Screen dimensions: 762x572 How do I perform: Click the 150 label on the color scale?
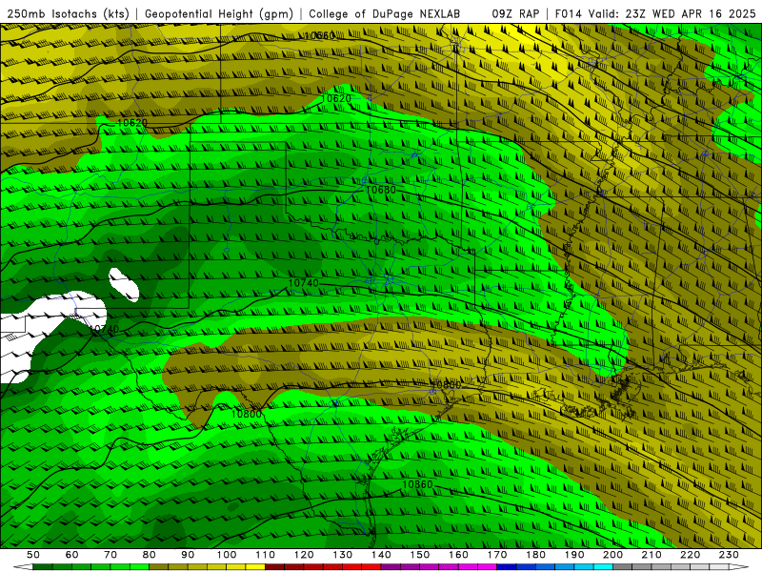[x=420, y=555]
